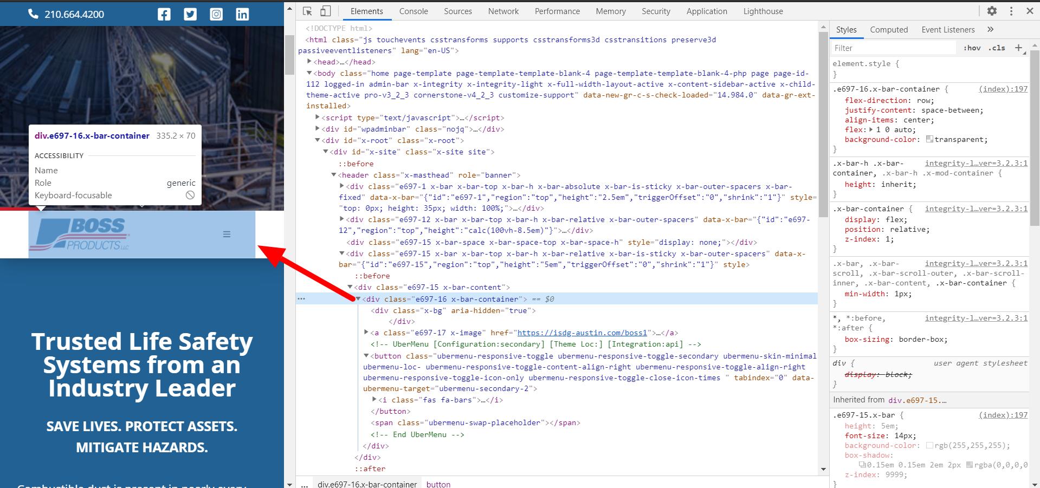Add a new style rule with plus

coord(1019,48)
